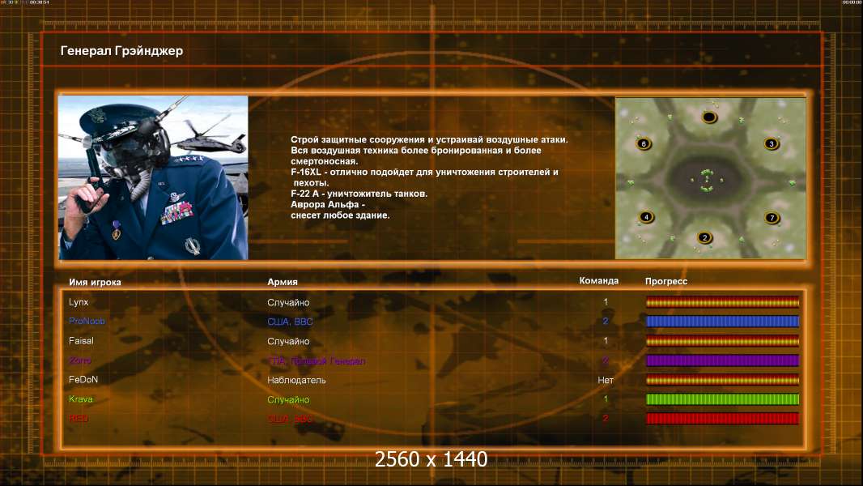Click the central crater of the minimap
The height and width of the screenshot is (486, 863).
click(x=708, y=179)
